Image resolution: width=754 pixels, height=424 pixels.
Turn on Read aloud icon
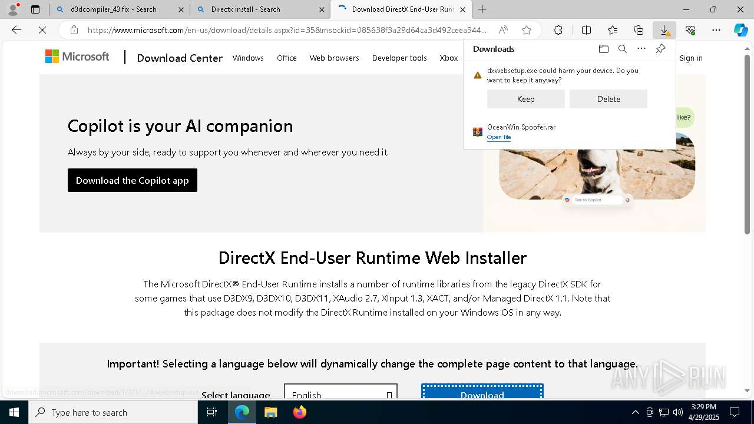tap(503, 30)
